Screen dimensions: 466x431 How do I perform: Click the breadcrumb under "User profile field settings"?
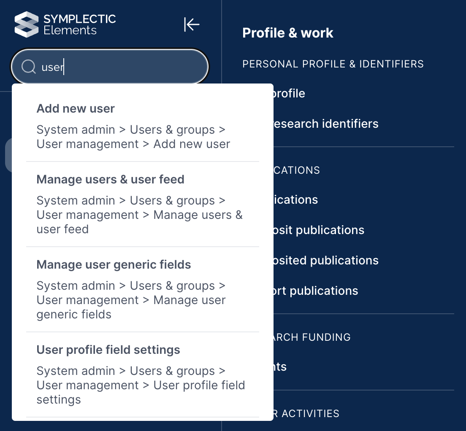click(141, 385)
